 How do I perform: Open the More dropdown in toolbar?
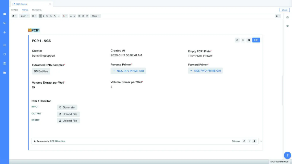pyautogui.click(x=96, y=16)
